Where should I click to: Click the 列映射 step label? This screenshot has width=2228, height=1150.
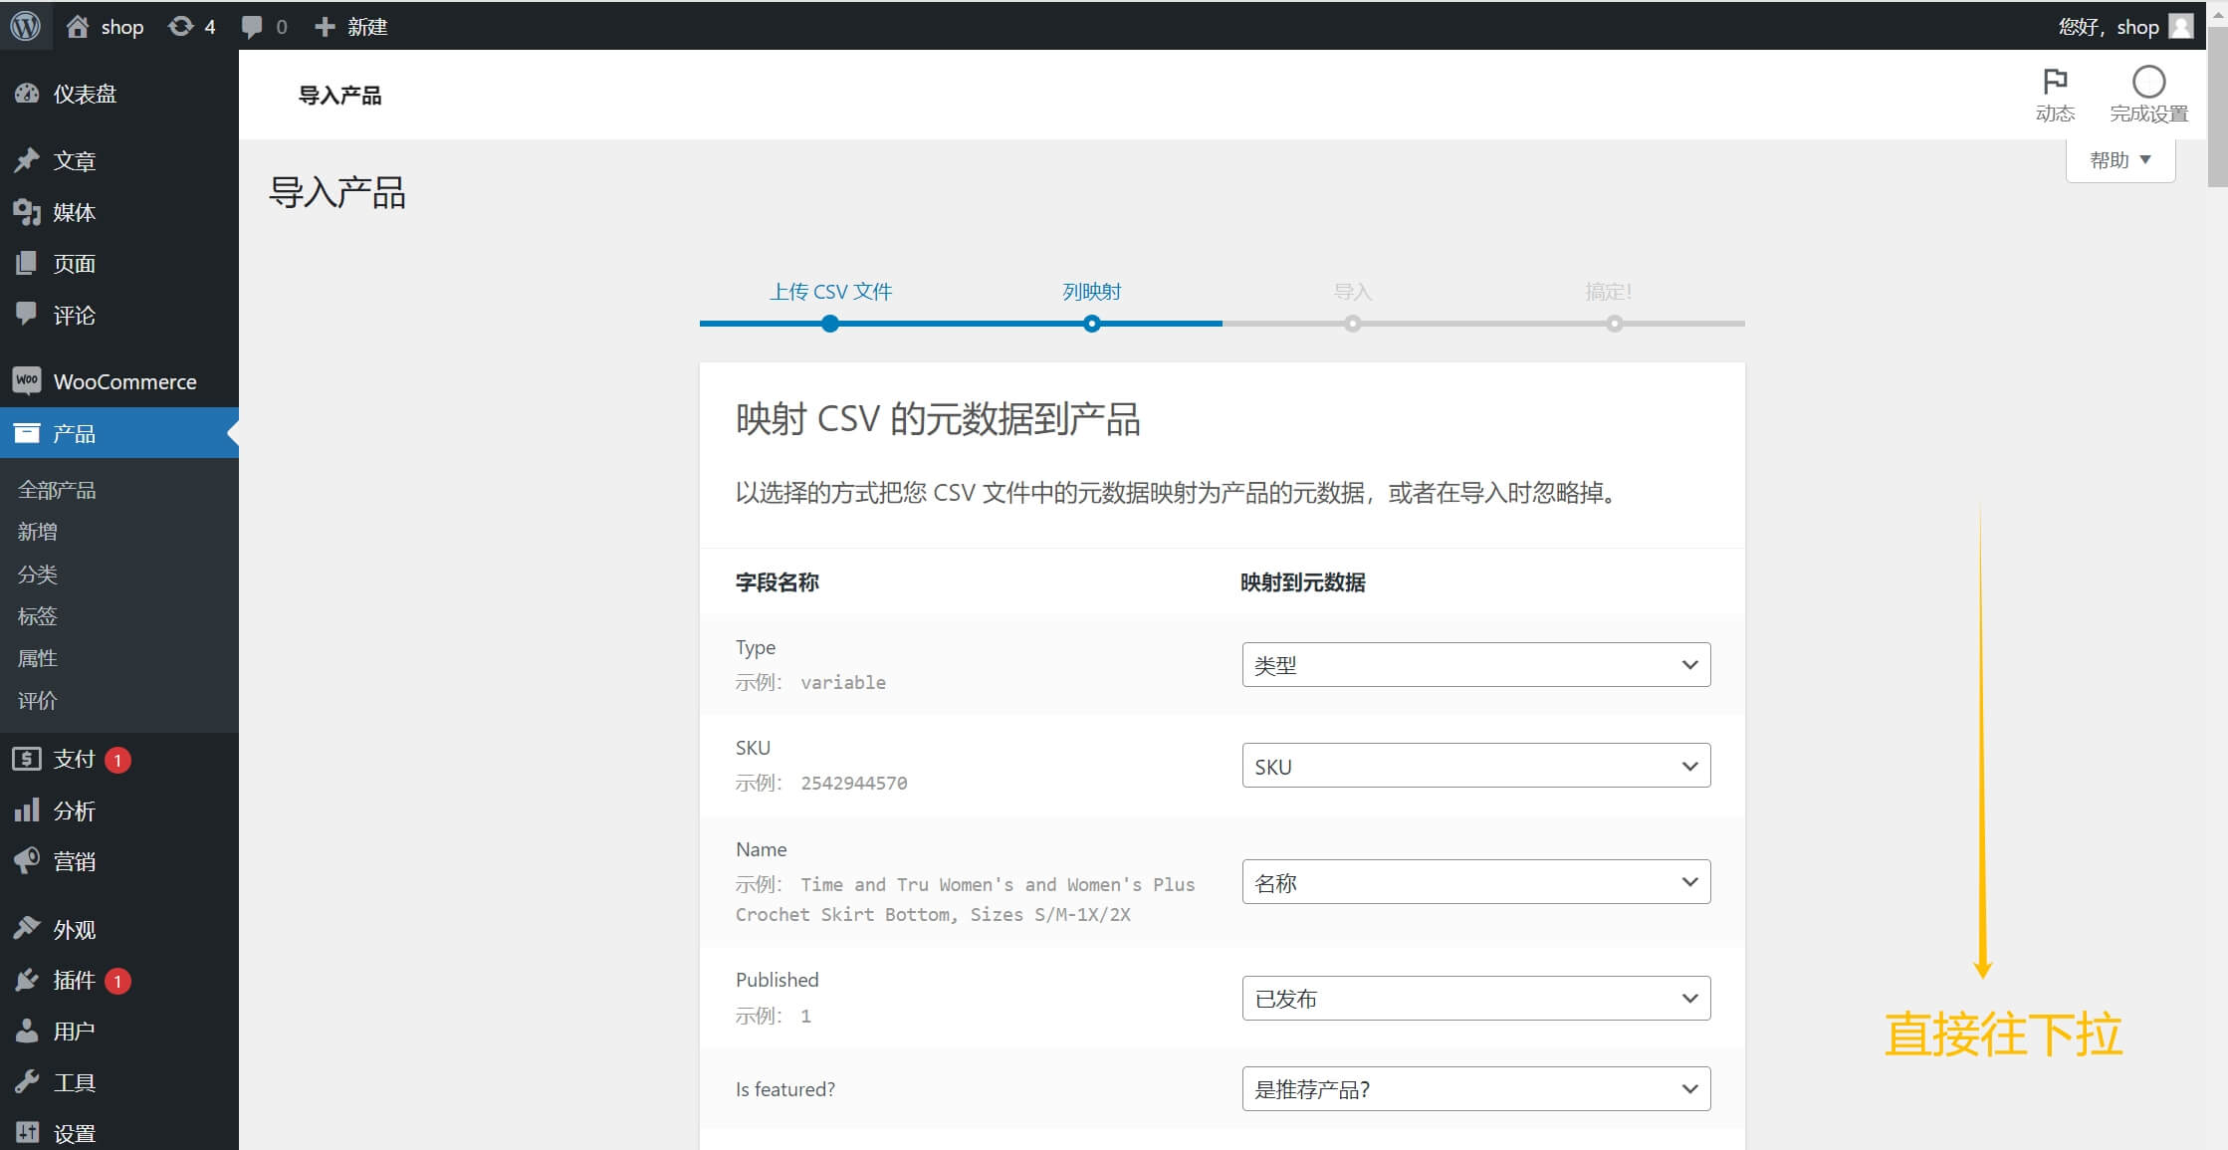(x=1092, y=292)
